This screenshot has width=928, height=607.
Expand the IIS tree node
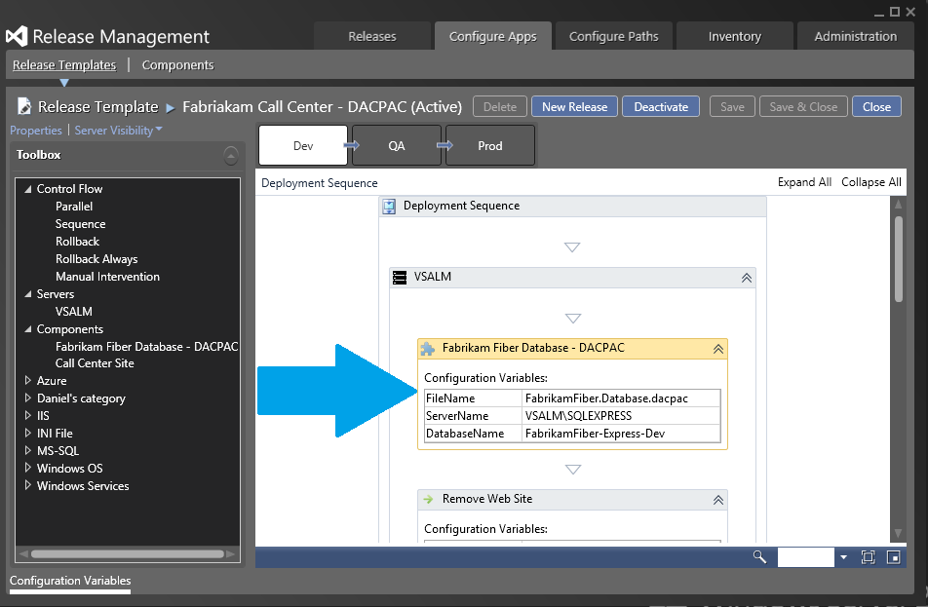tap(28, 415)
